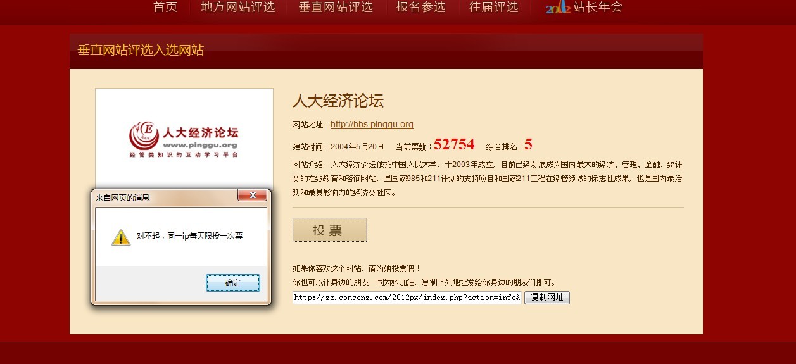The image size is (796, 364).
Task: Click the 垂直网站评选入选网站 heading
Action: (141, 51)
